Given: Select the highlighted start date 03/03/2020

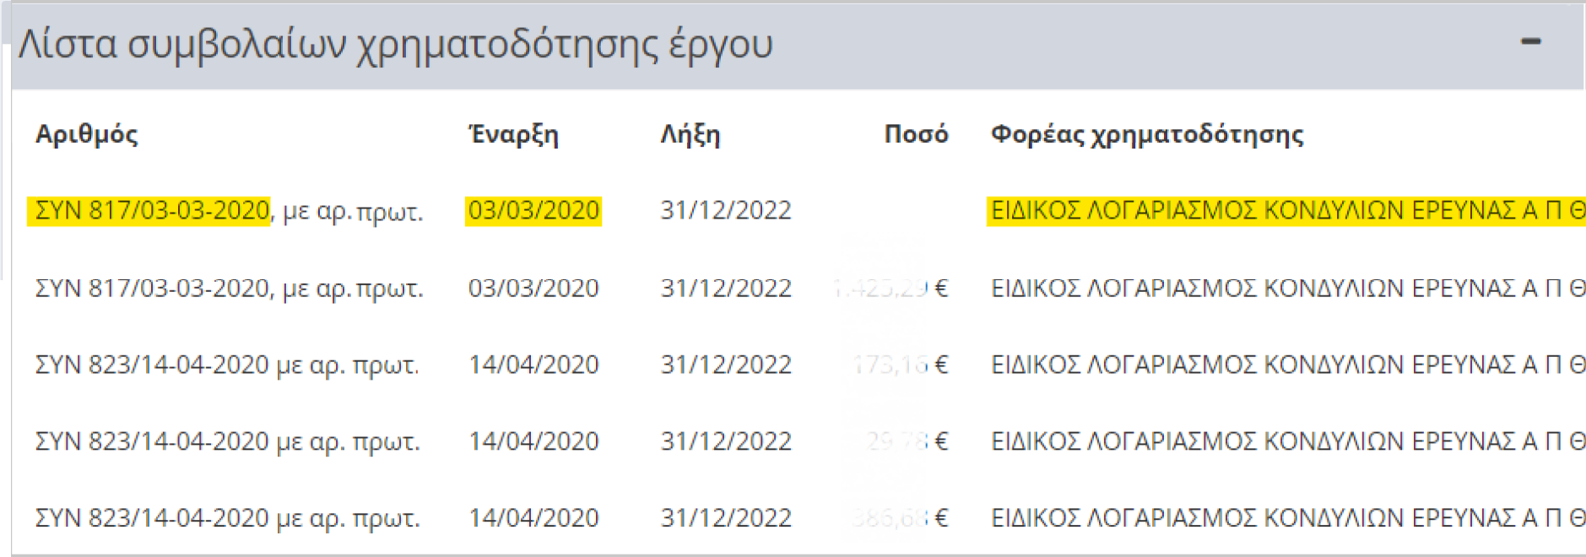Looking at the screenshot, I should coord(535,210).
